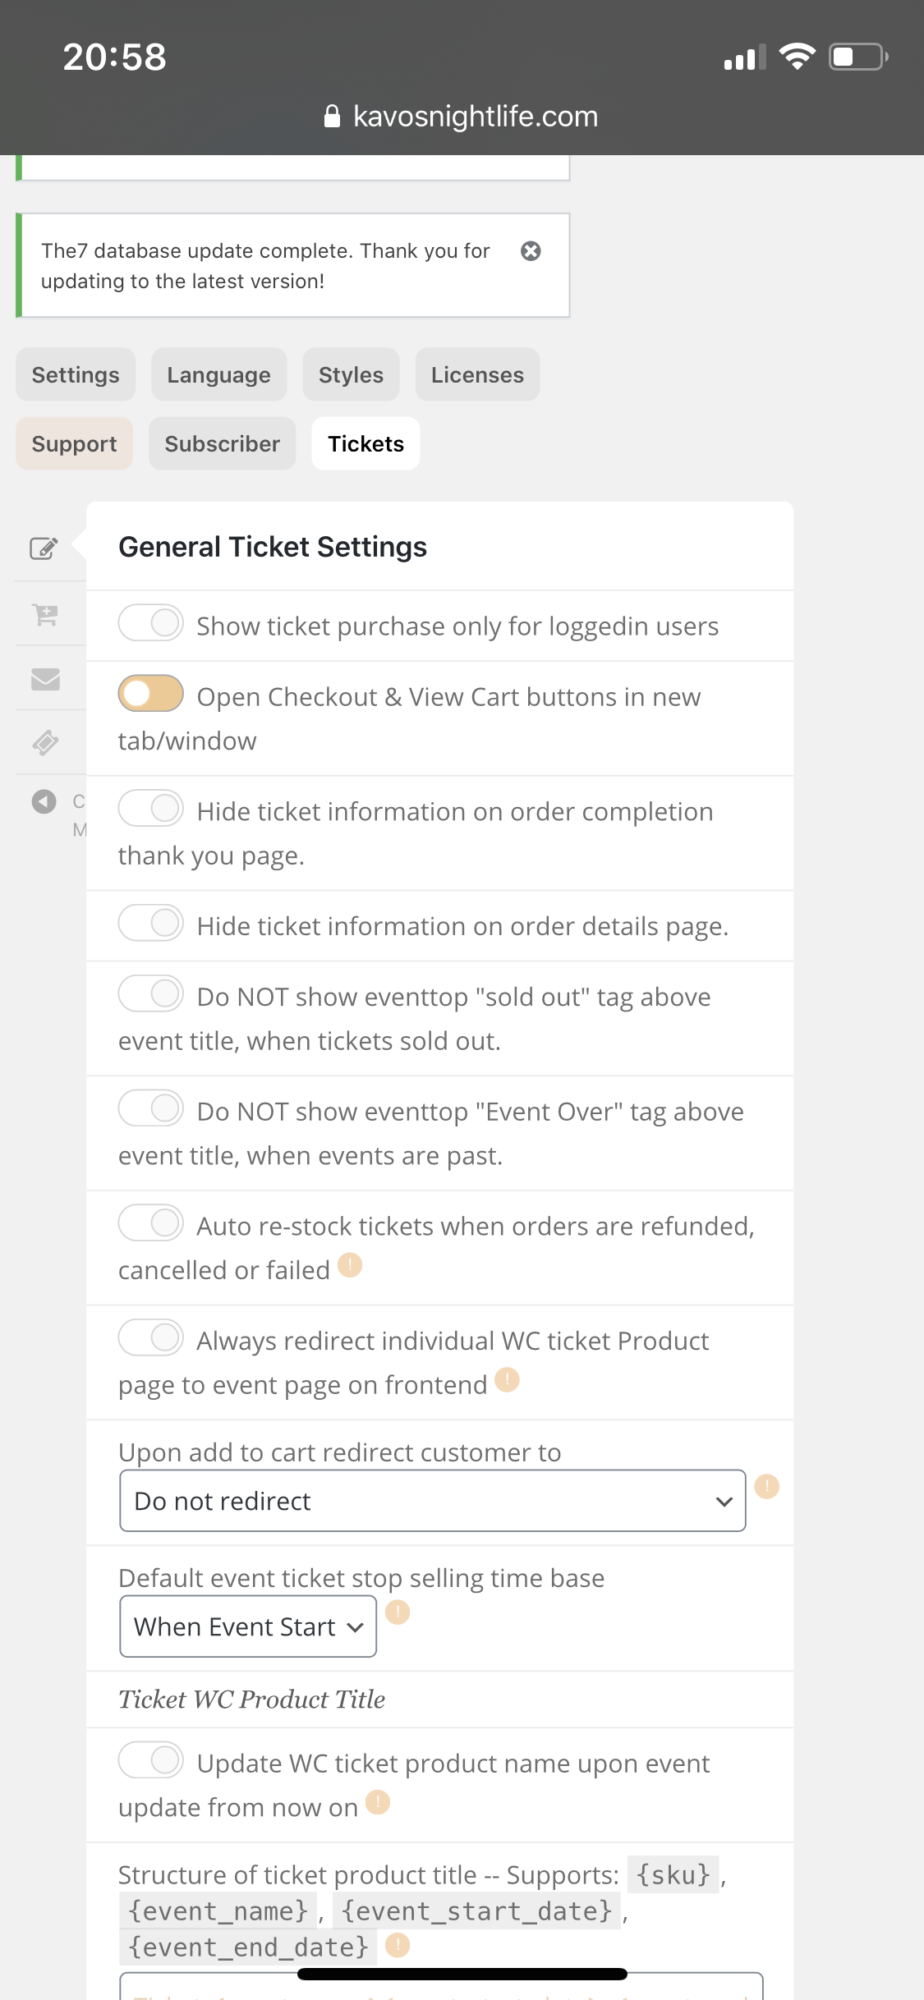Switch to the Language tab
The image size is (924, 2000).
pyautogui.click(x=218, y=375)
